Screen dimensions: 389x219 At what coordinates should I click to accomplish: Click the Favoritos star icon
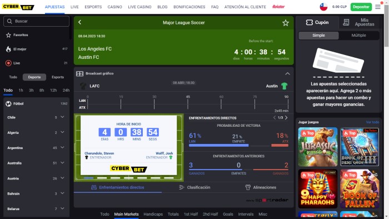[8, 35]
